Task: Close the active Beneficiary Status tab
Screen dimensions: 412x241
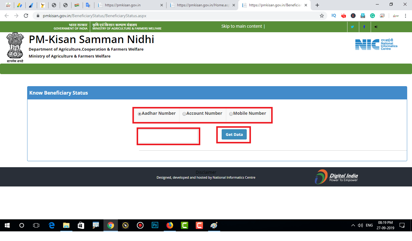Action: pos(306,5)
